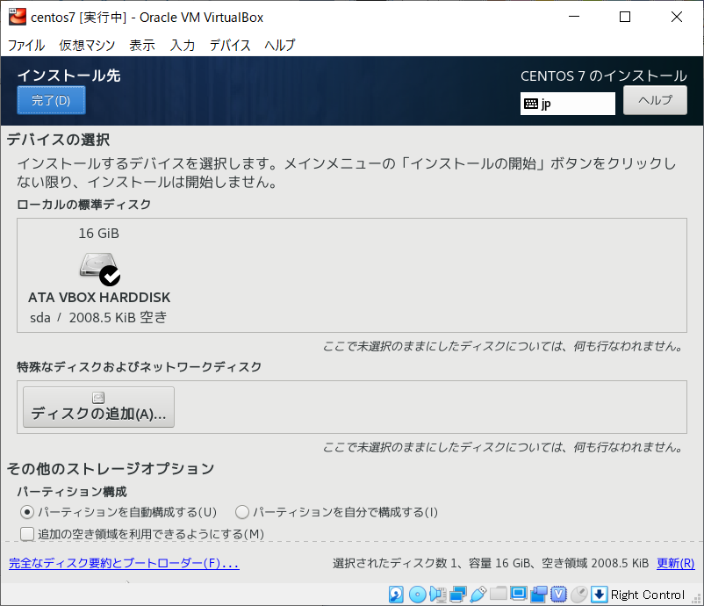Click the CPU virtualization V chip icon
Image resolution: width=704 pixels, height=606 pixels.
[558, 595]
